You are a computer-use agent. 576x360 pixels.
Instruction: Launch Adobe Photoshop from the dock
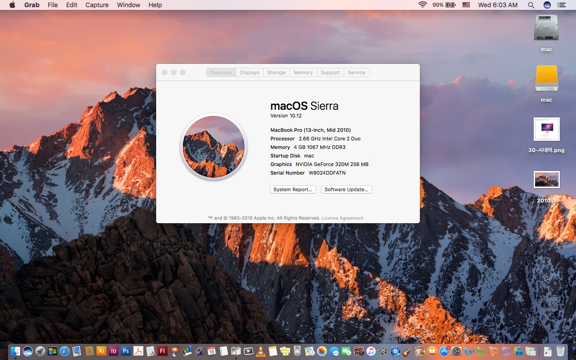[126, 351]
